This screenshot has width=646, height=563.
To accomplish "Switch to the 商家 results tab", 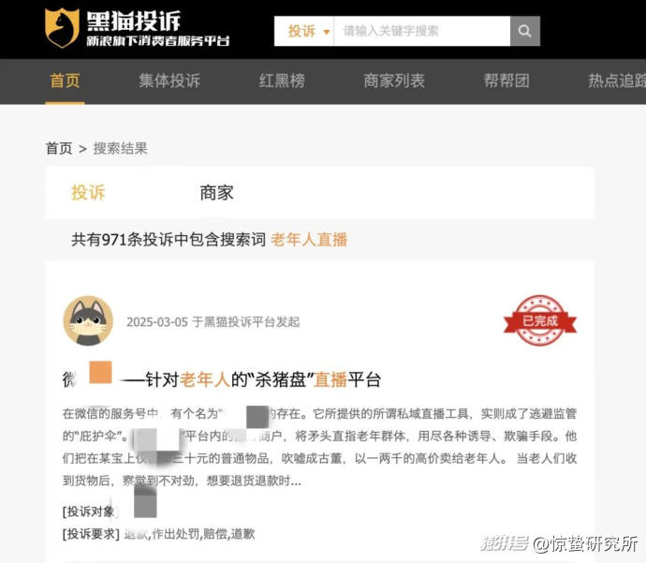I will (x=216, y=193).
